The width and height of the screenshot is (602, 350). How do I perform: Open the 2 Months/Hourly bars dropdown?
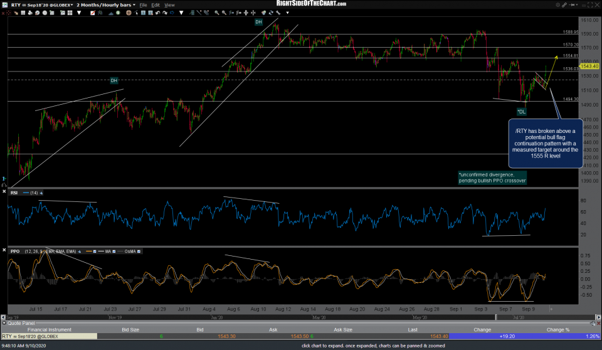tap(134, 5)
